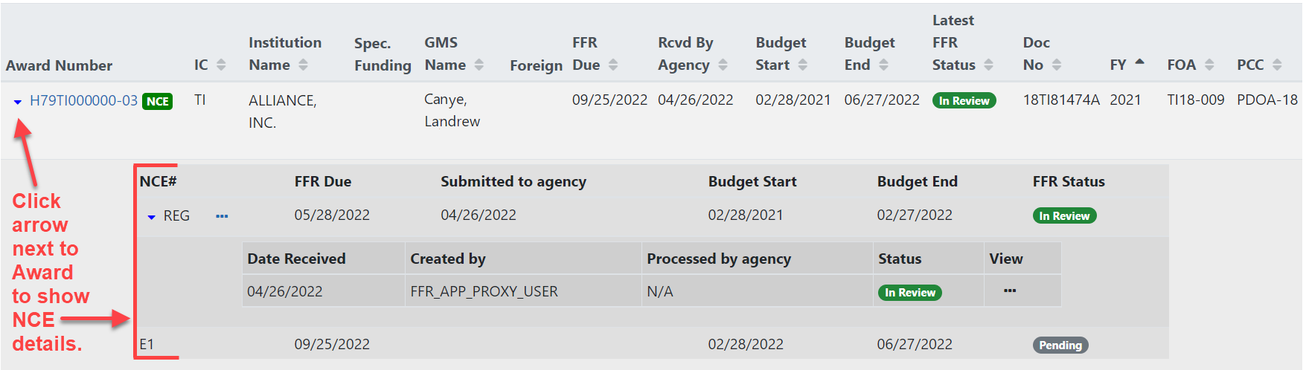The image size is (1309, 370).
Task: Open award link H79TI000000-03
Action: 83,101
